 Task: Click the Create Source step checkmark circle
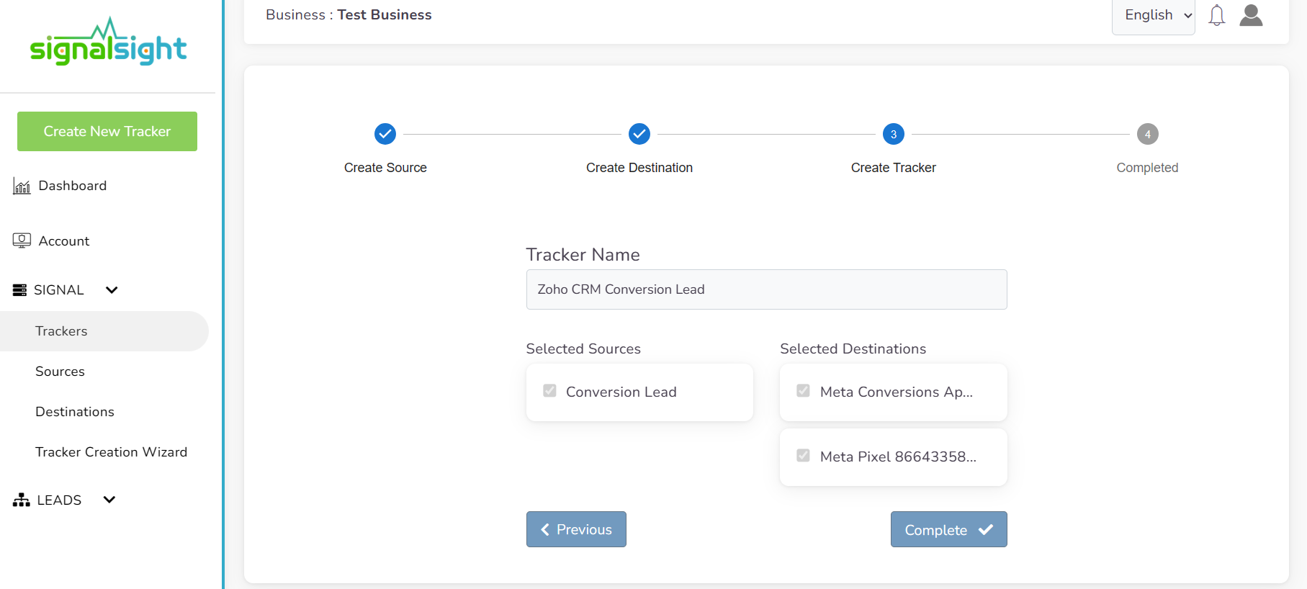coord(385,134)
